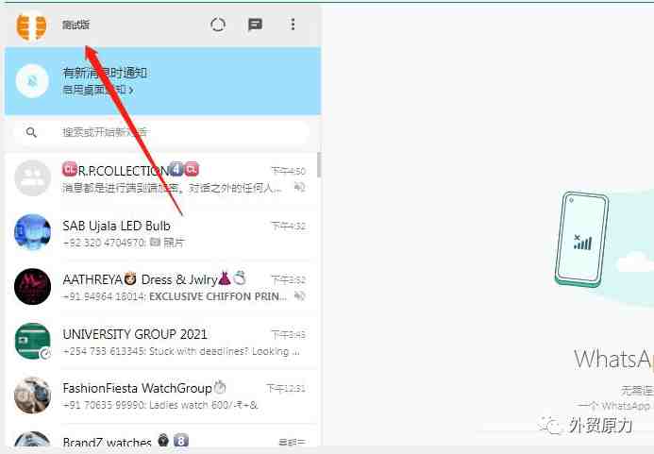This screenshot has width=654, height=454.
Task: Click the Ladies watch 600 message preview
Action: pos(204,405)
